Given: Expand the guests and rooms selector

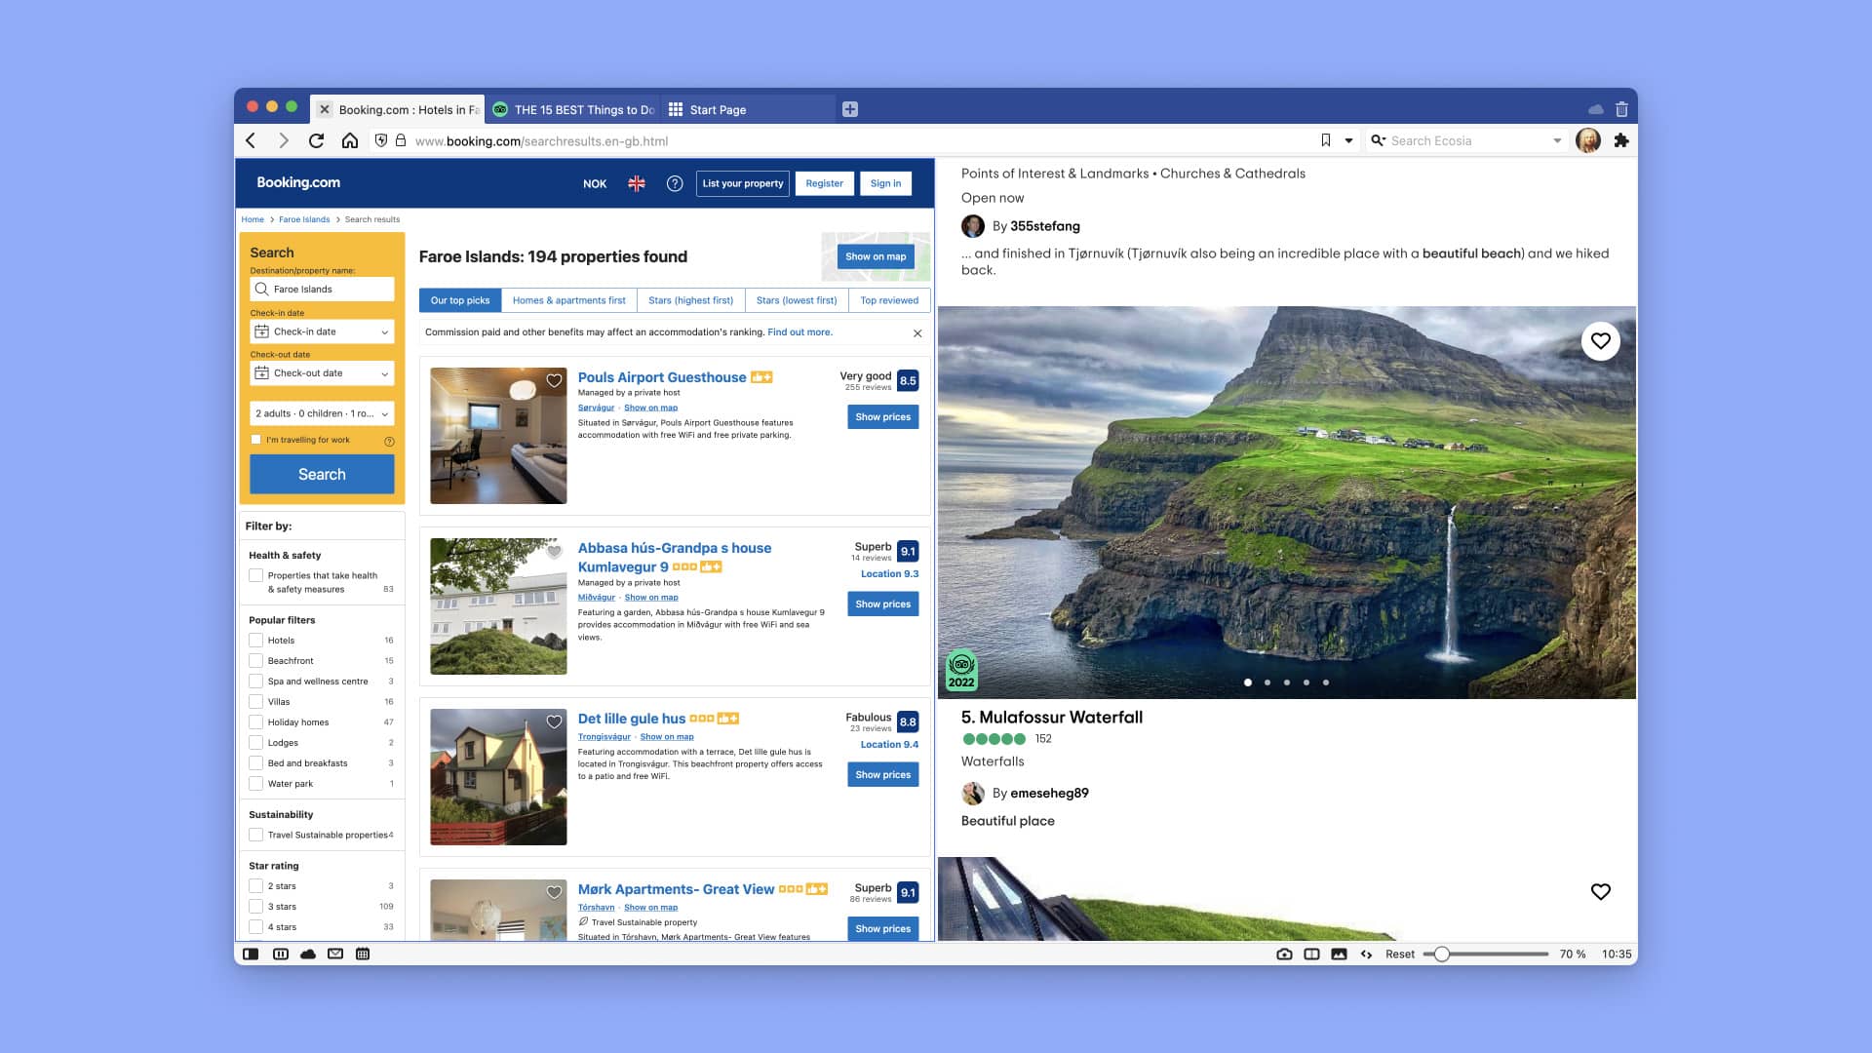Looking at the screenshot, I should coord(322,413).
